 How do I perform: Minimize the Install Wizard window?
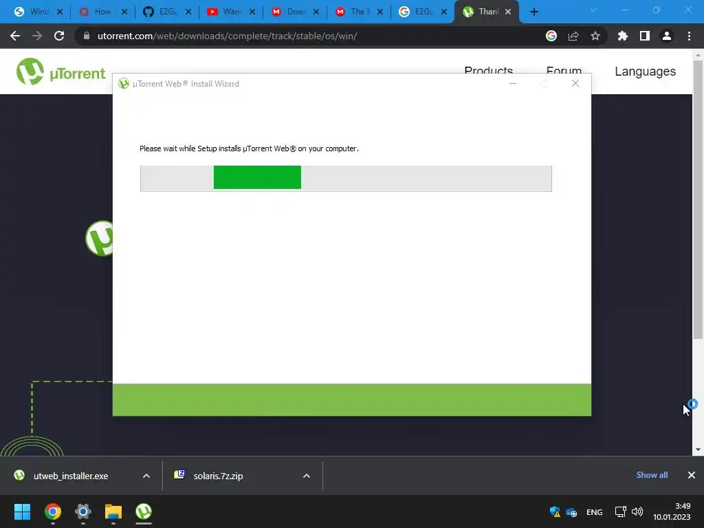513,83
